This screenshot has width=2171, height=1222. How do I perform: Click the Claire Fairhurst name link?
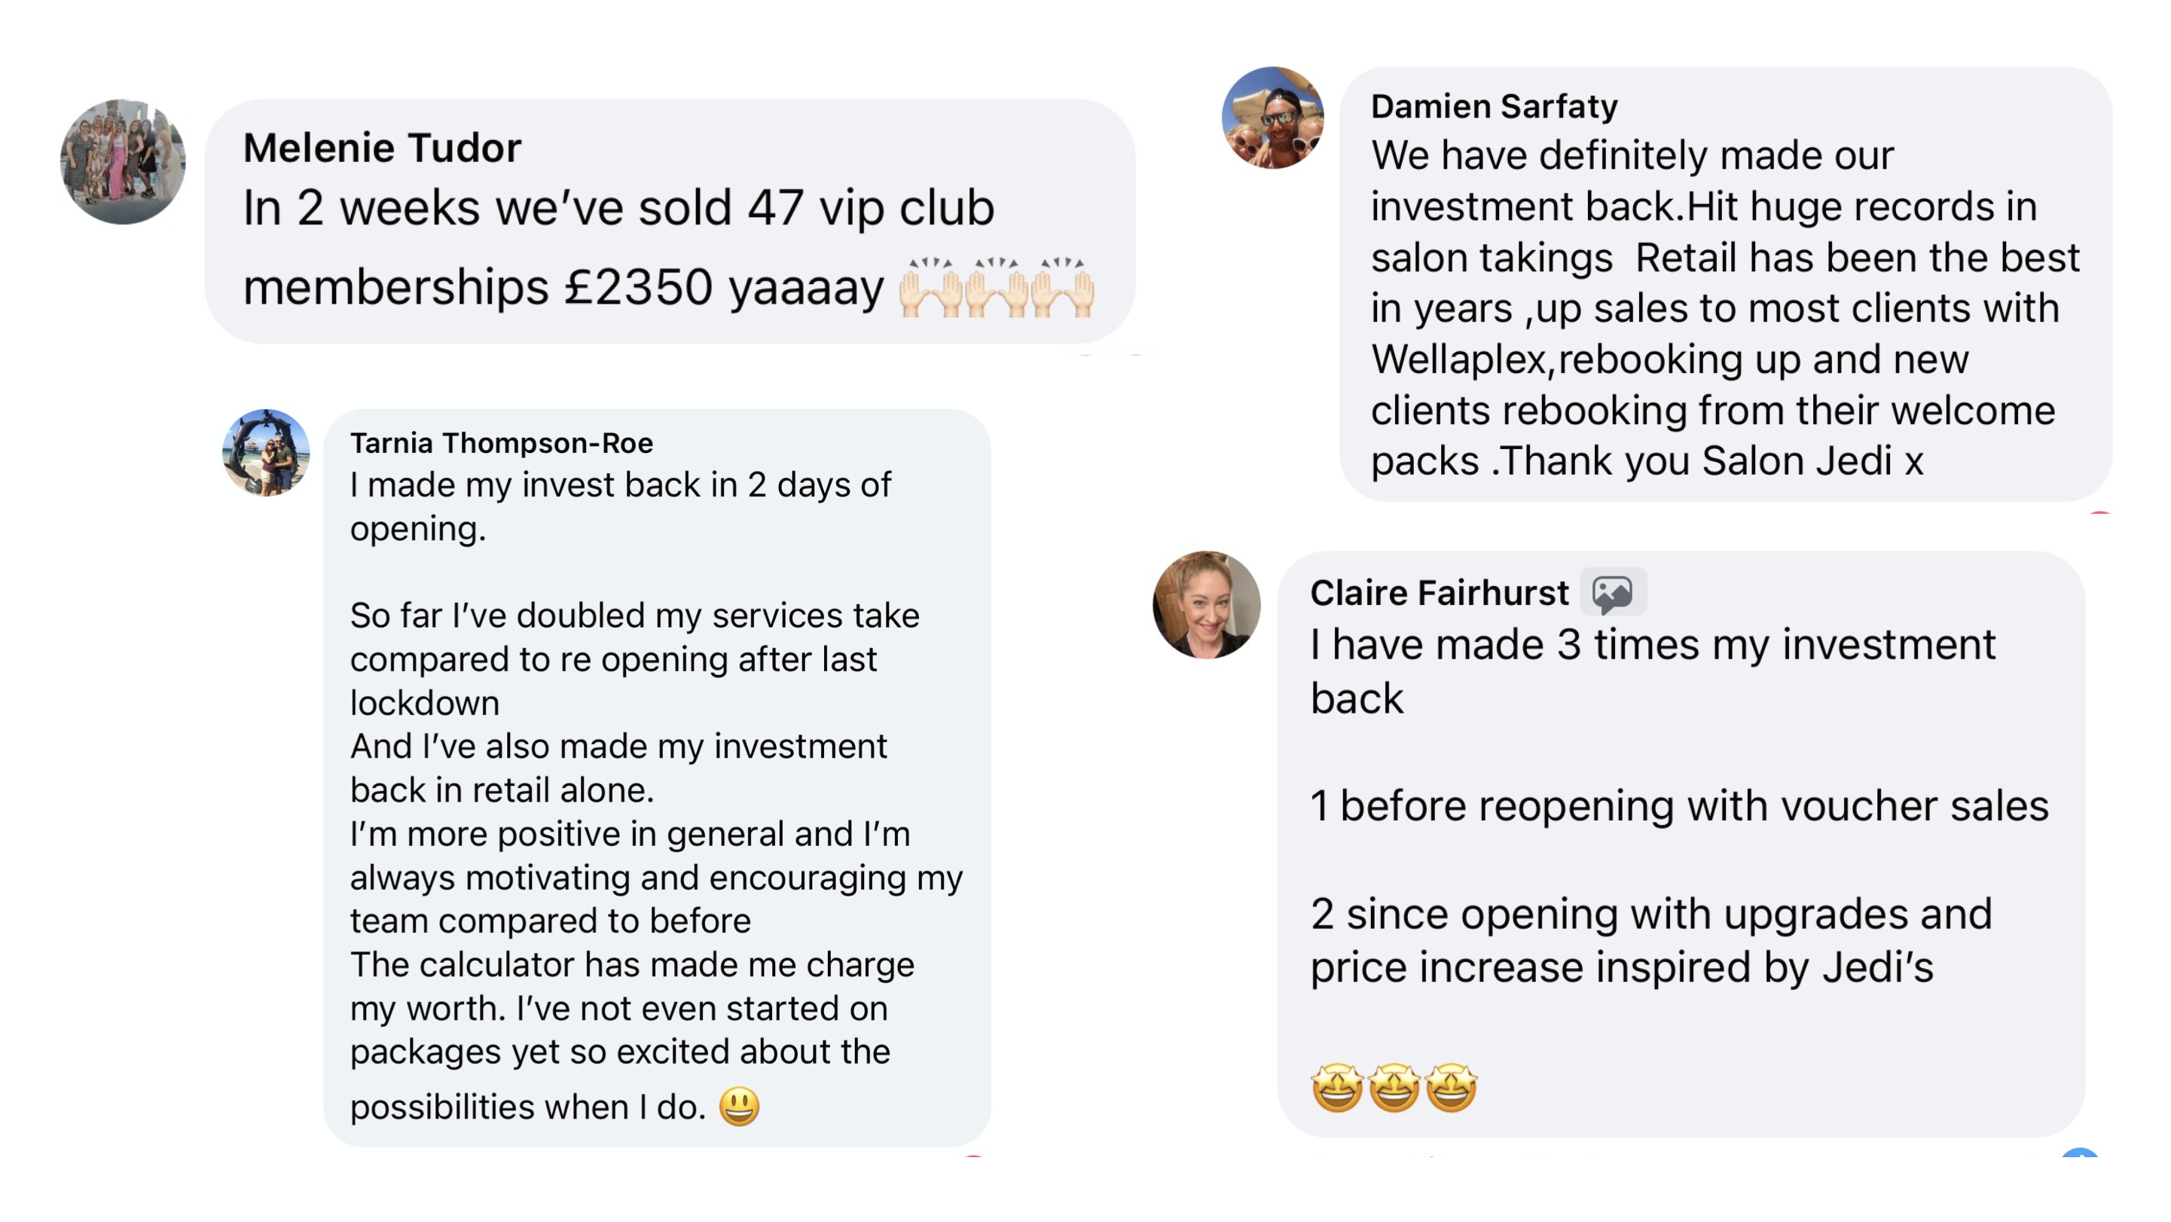(x=1440, y=594)
